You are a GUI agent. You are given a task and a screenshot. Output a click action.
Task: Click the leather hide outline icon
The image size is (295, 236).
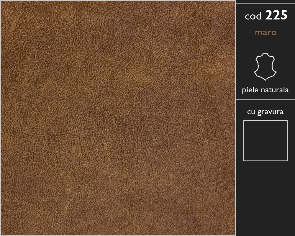(265, 67)
